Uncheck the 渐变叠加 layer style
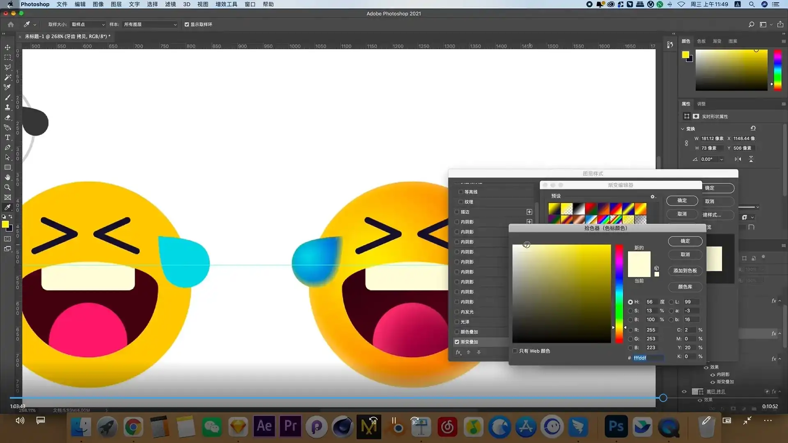Screen dimensions: 788x443 [457, 342]
